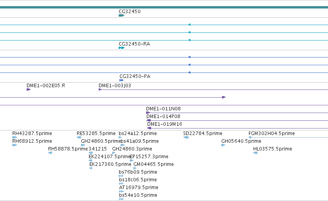328x201 pixels.
Task: Click the bs24a12.5prime arrow glyph
Action: [120, 138]
